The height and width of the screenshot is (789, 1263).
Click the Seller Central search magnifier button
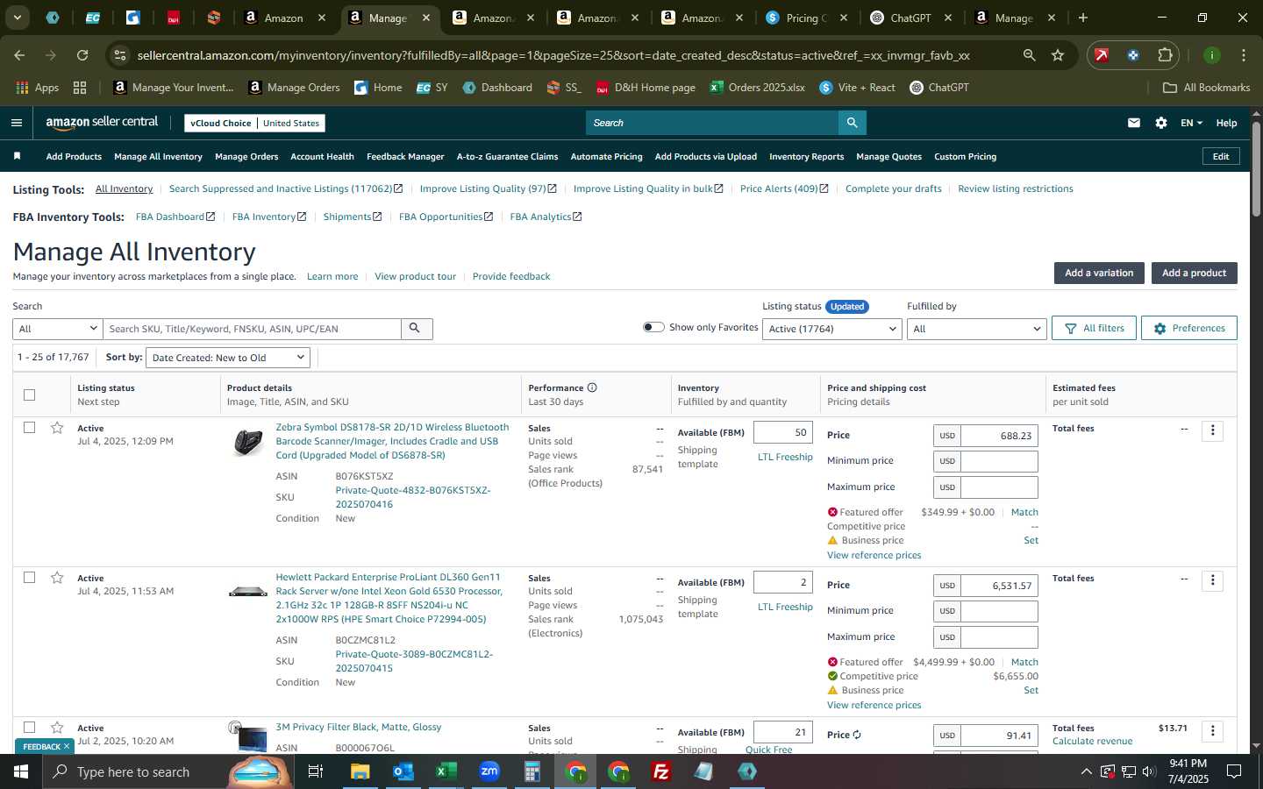(x=852, y=123)
